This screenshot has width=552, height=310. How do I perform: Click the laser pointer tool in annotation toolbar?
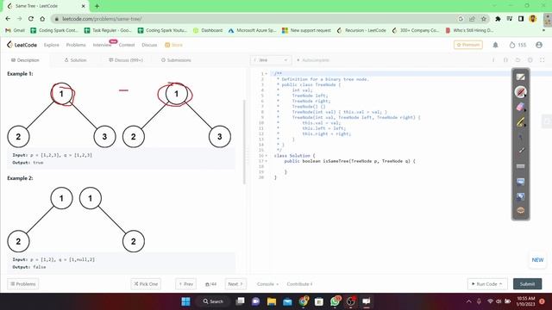[x=520, y=137]
